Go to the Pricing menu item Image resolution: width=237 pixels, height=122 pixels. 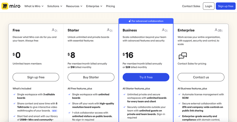tap(111, 6)
